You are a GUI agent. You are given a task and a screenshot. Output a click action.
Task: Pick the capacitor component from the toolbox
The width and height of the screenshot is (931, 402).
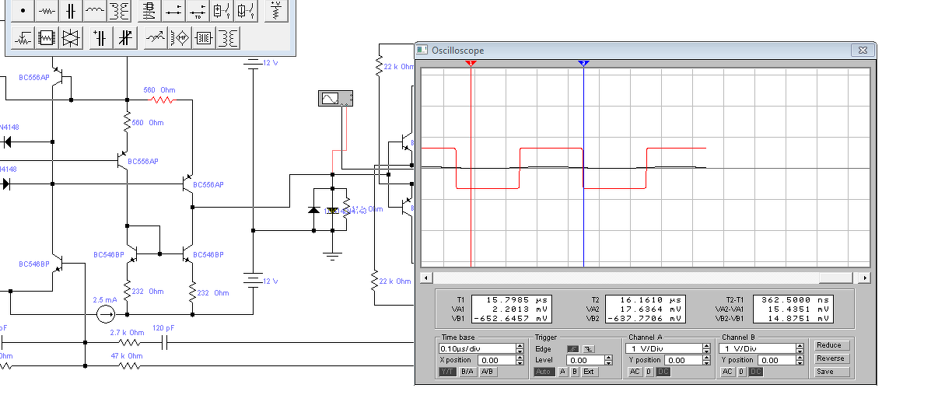click(x=71, y=11)
